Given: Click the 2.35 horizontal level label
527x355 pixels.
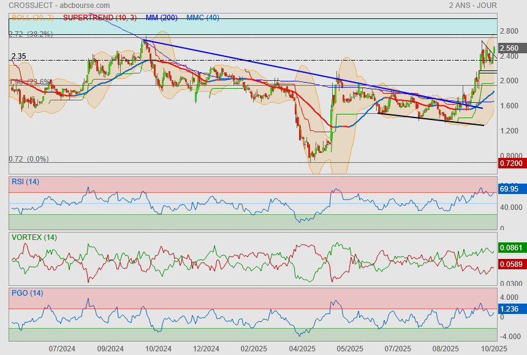Looking at the screenshot, I should pos(18,56).
